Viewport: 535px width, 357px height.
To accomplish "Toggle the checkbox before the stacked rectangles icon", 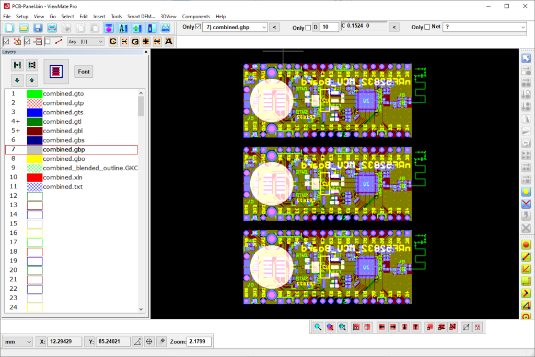I will tap(27, 42).
